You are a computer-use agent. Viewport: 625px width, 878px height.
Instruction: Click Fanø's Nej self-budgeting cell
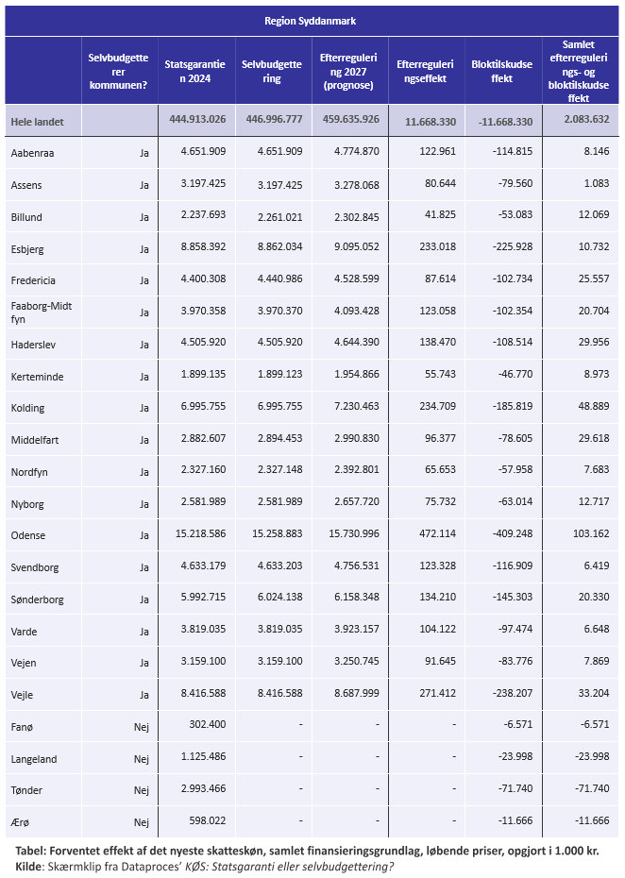(x=141, y=727)
